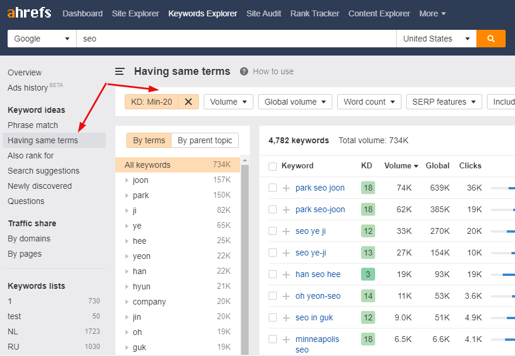The width and height of the screenshot is (515, 356).
Task: Expand the More navigation menu
Action: (x=432, y=13)
